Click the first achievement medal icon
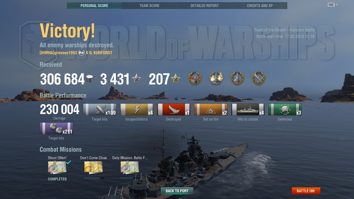Screen dimensions: 354x199 (x=195, y=79)
